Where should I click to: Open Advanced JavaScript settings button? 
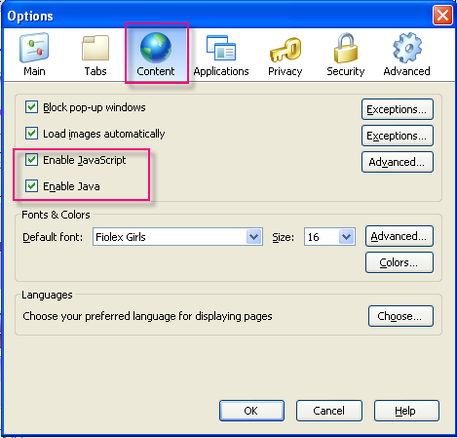[398, 162]
